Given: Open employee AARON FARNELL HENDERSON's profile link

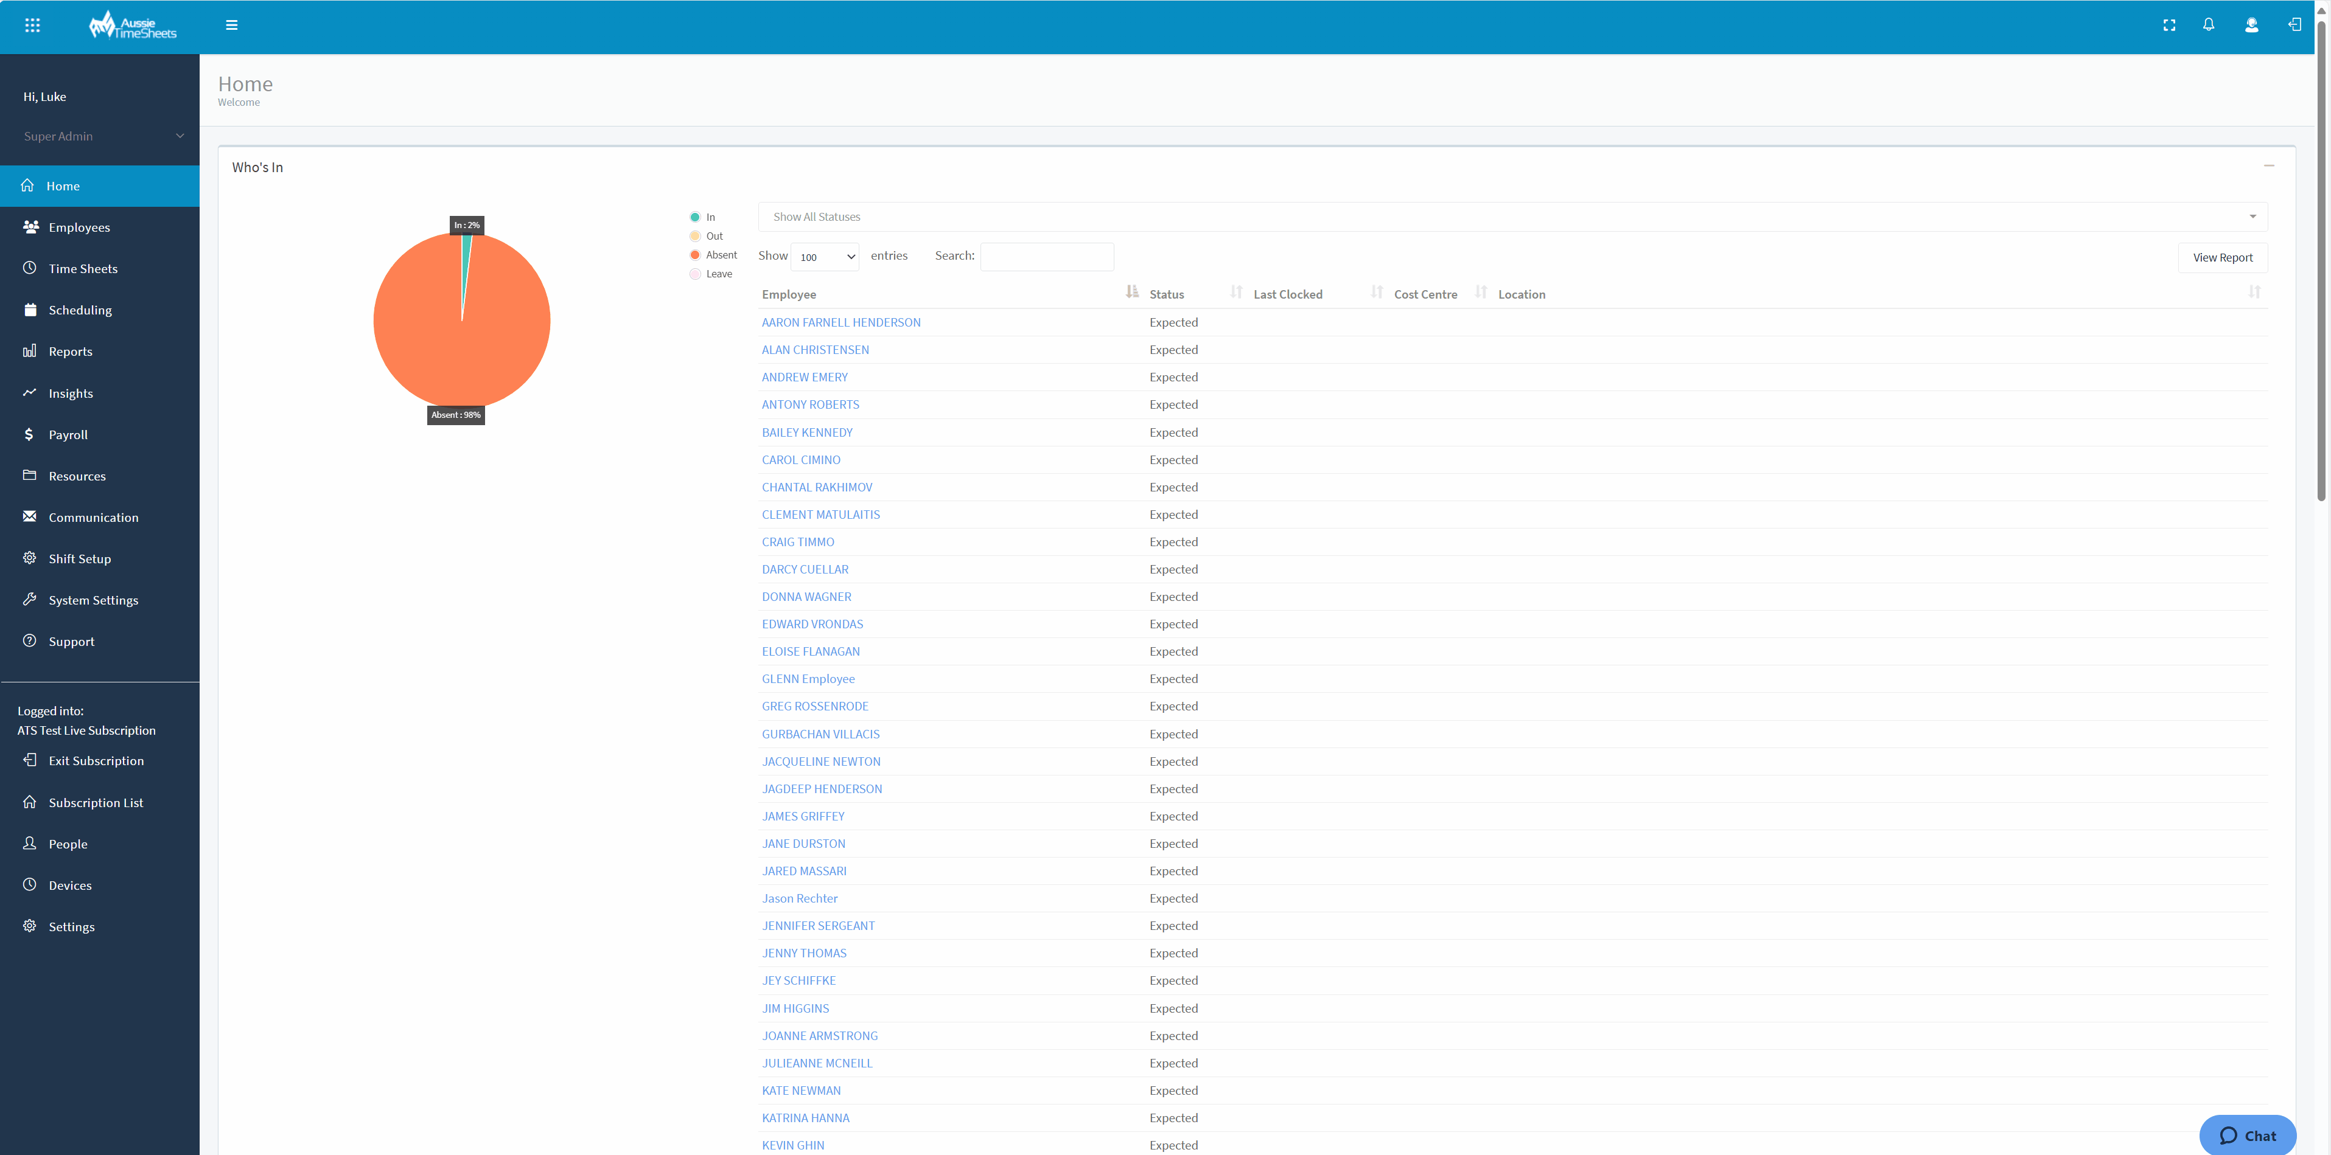Looking at the screenshot, I should (x=840, y=322).
